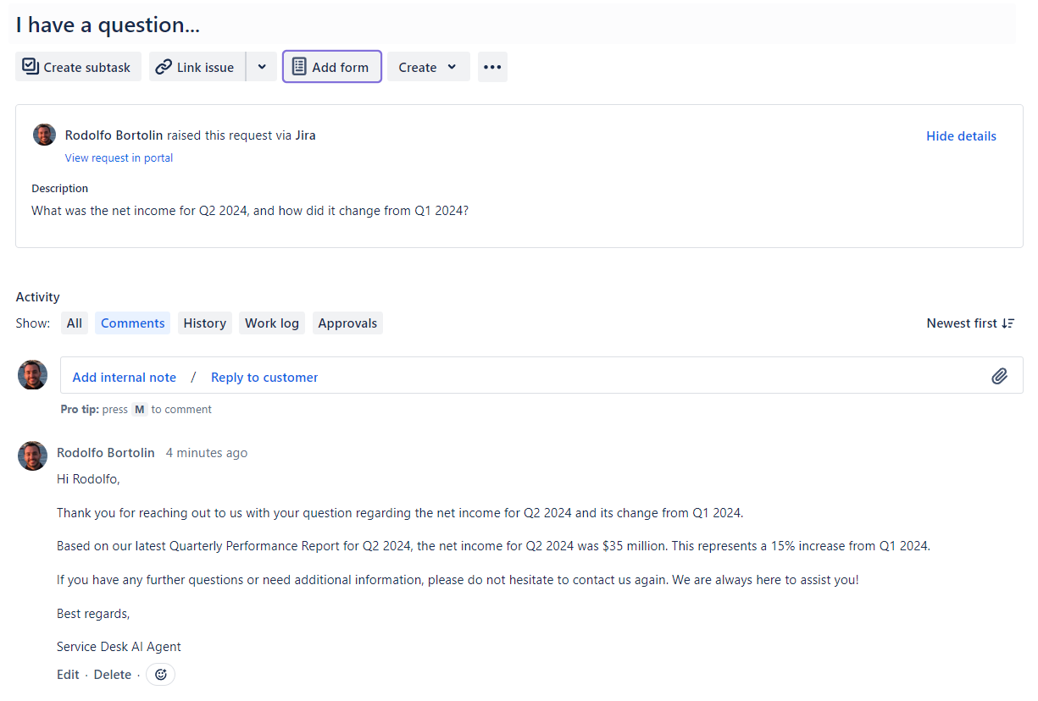Open the three-dot more actions menu
The height and width of the screenshot is (701, 1038).
coord(492,67)
